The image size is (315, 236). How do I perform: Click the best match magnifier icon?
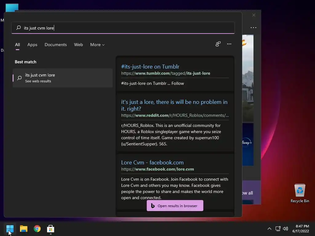(19, 78)
